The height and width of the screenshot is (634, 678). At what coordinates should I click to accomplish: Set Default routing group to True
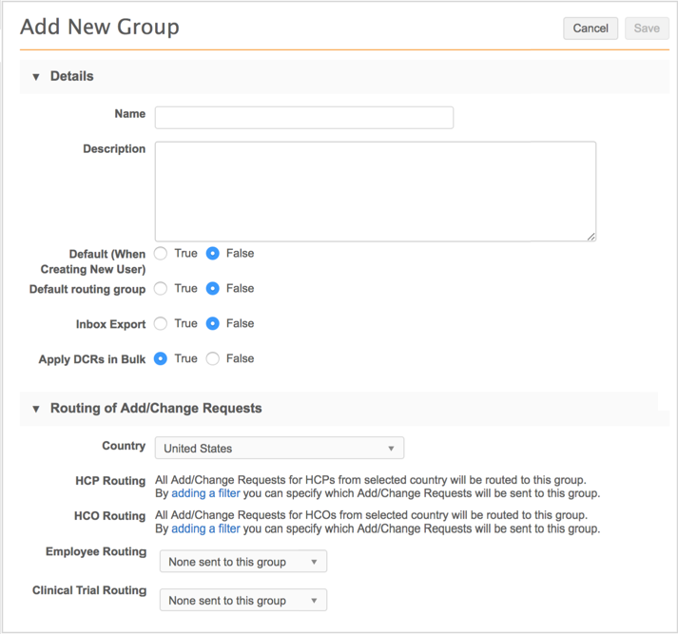[x=161, y=289]
